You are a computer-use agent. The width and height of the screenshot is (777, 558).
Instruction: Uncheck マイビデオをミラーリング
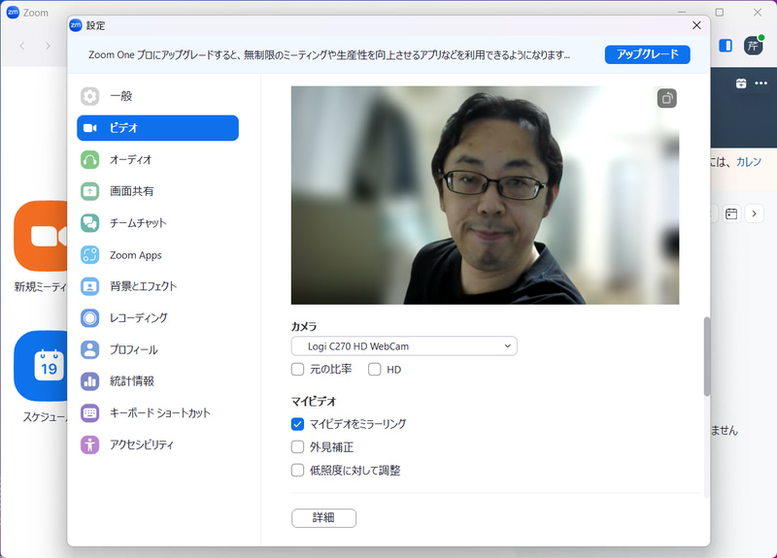click(x=297, y=424)
